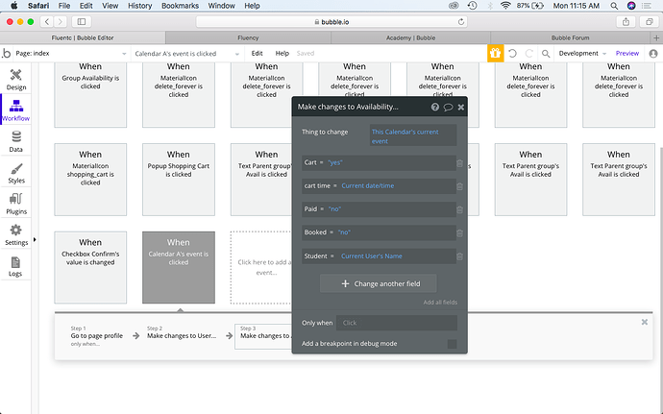663x414 pixels.
Task: Open the Page: index dropdown
Action: (x=70, y=53)
